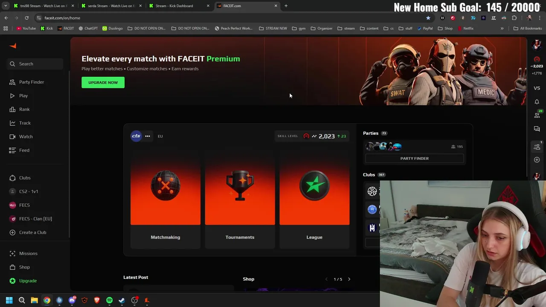Open the Organizer bookmarks folder
546x307 pixels.
[x=321, y=29]
